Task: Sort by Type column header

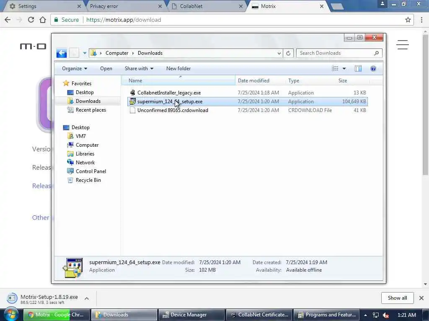Action: pyautogui.click(x=310, y=81)
